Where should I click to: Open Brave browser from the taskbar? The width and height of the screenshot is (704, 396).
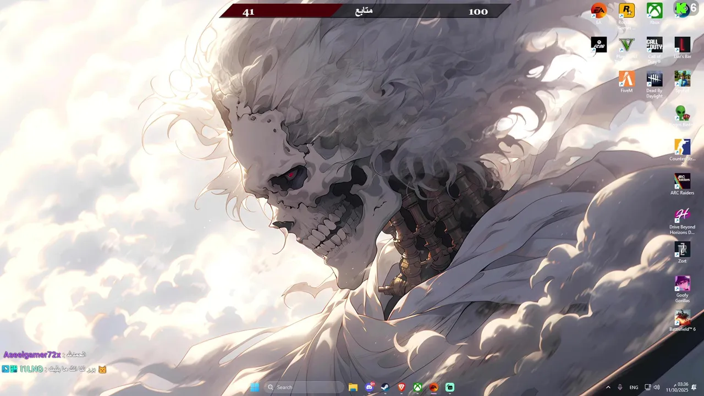pos(402,387)
